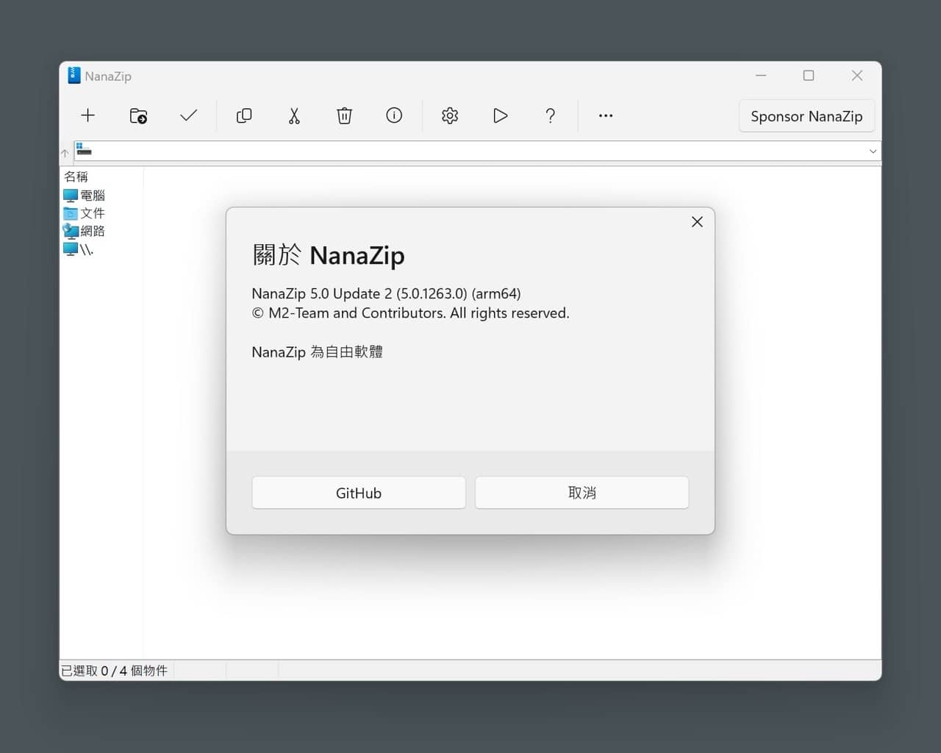Image resolution: width=941 pixels, height=753 pixels.
Task: Click the 取消 button in dialog
Action: tap(582, 493)
